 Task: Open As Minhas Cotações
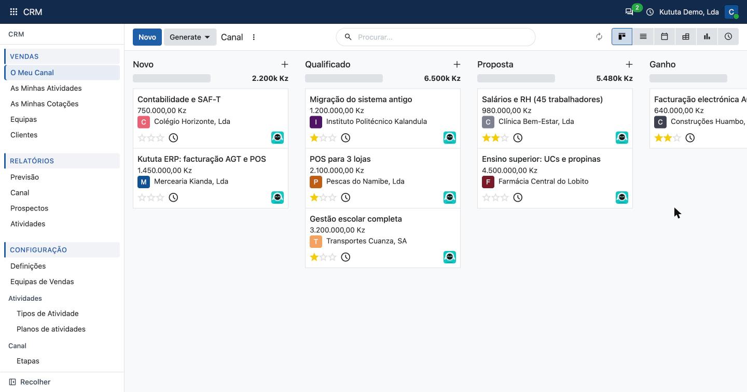click(62, 104)
